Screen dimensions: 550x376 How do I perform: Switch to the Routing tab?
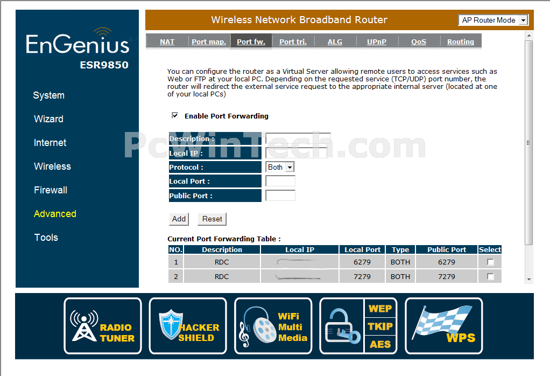click(461, 41)
